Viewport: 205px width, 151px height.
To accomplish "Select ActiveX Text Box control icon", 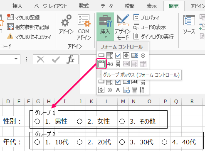I will click(x=134, y=82).
